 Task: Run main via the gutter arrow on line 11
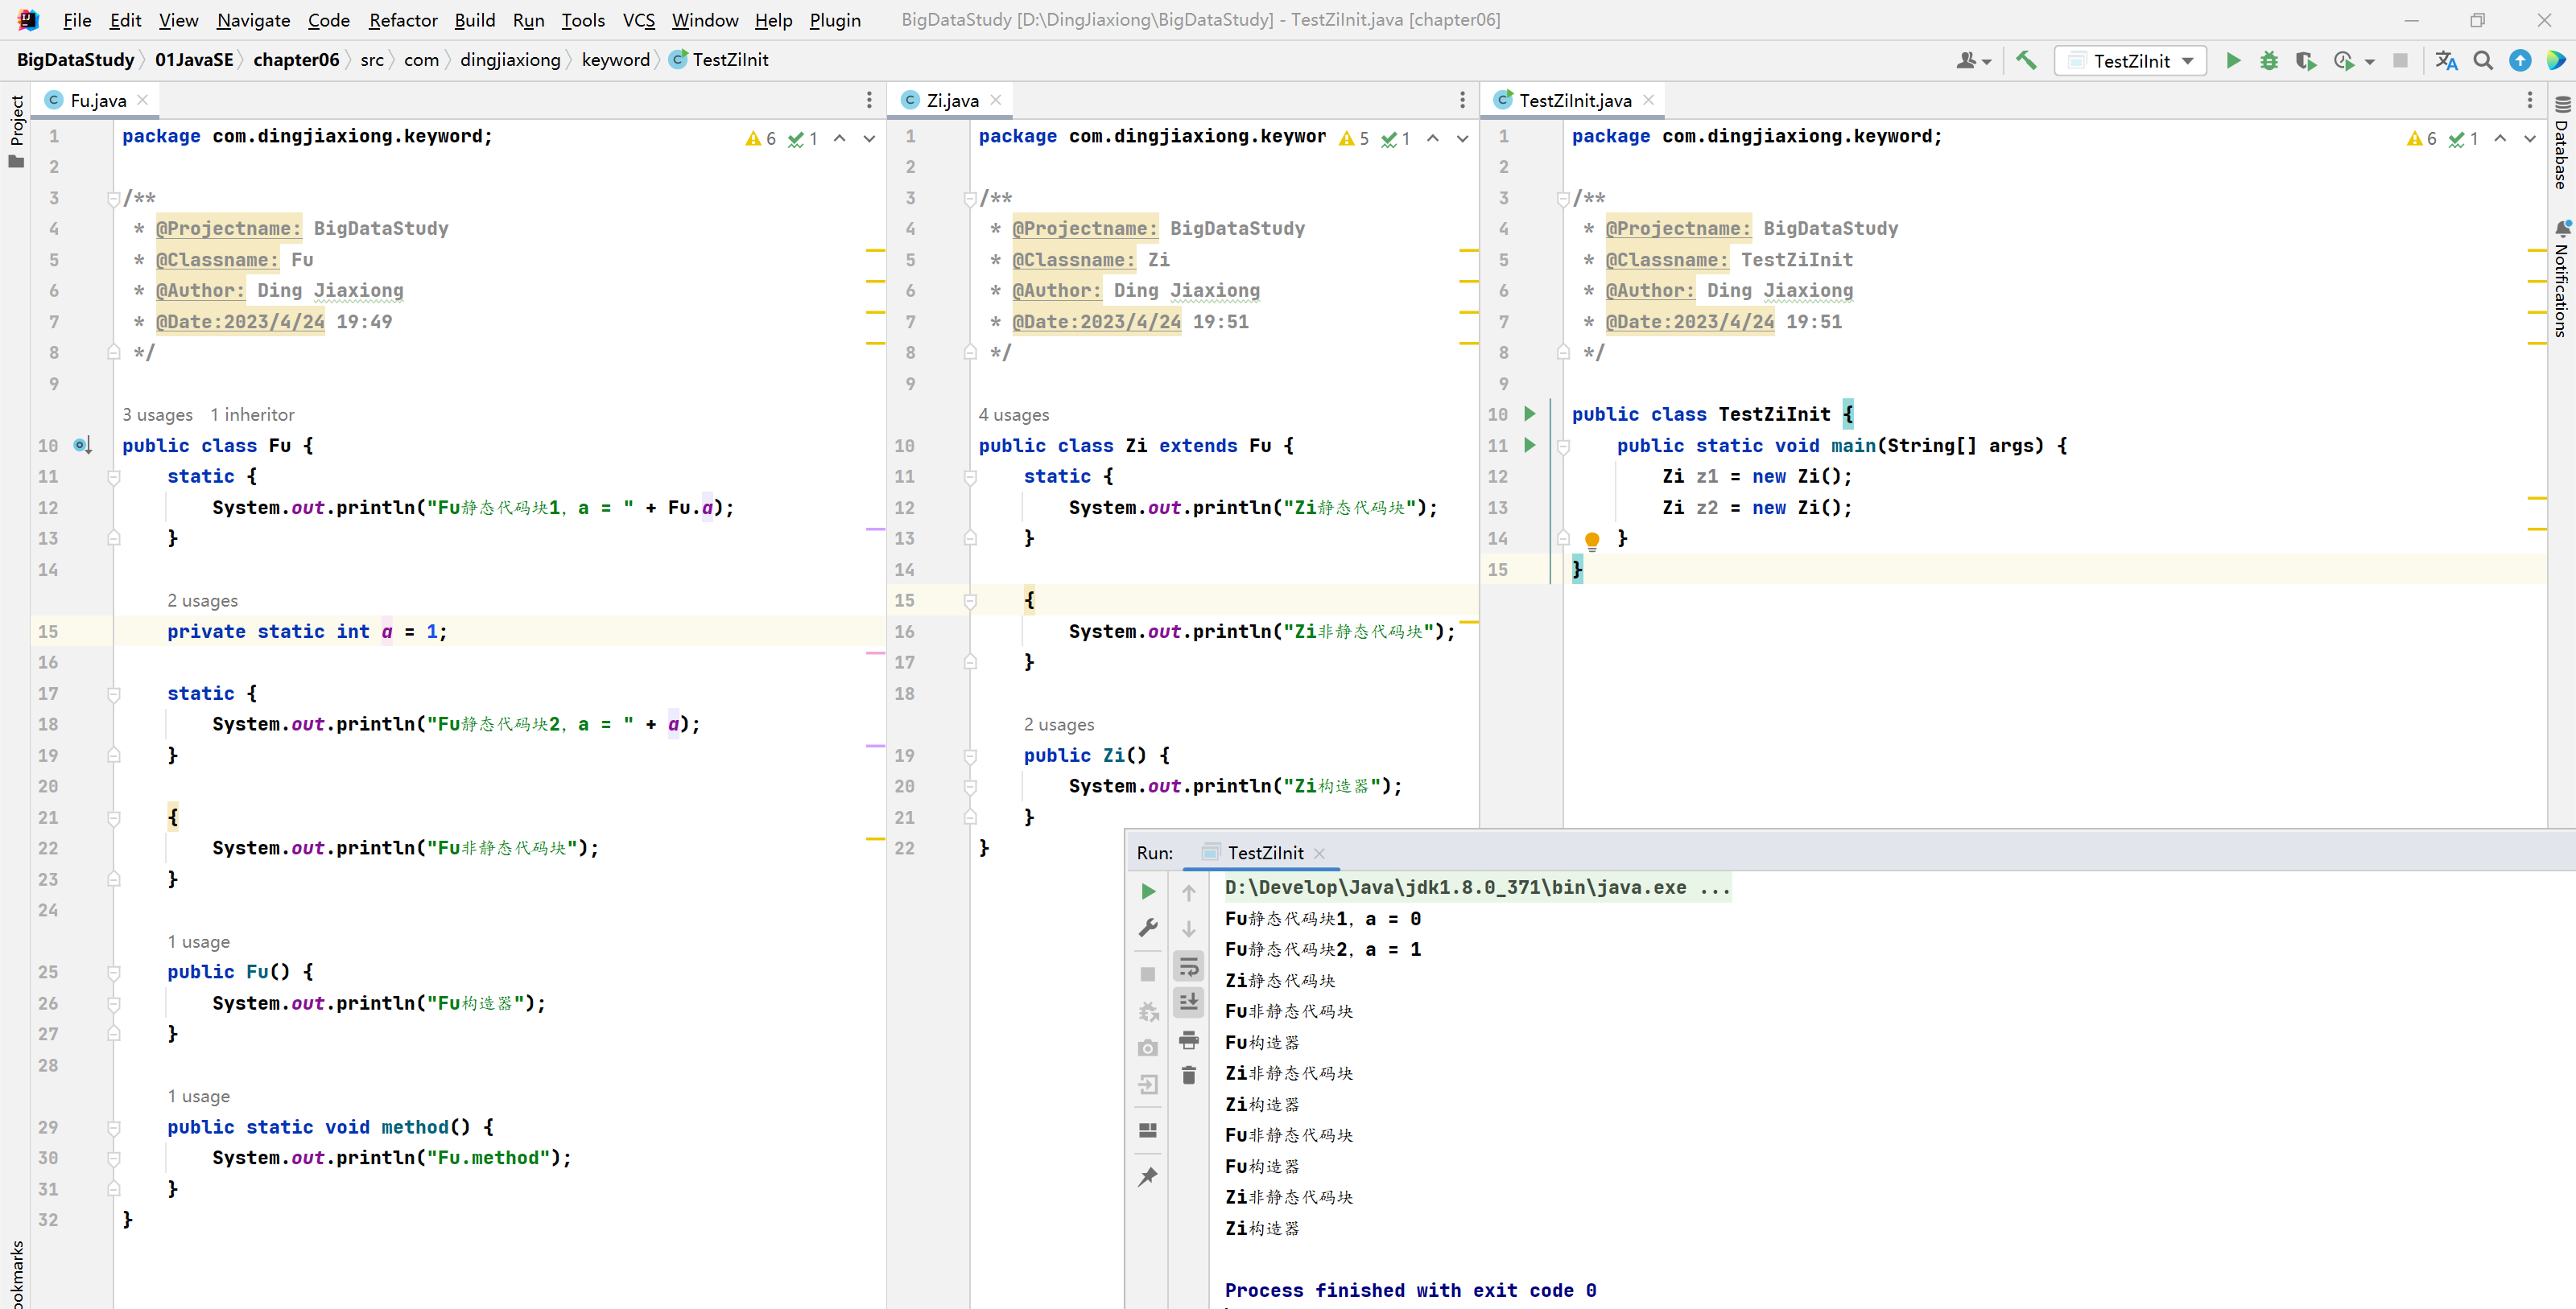(x=1529, y=446)
